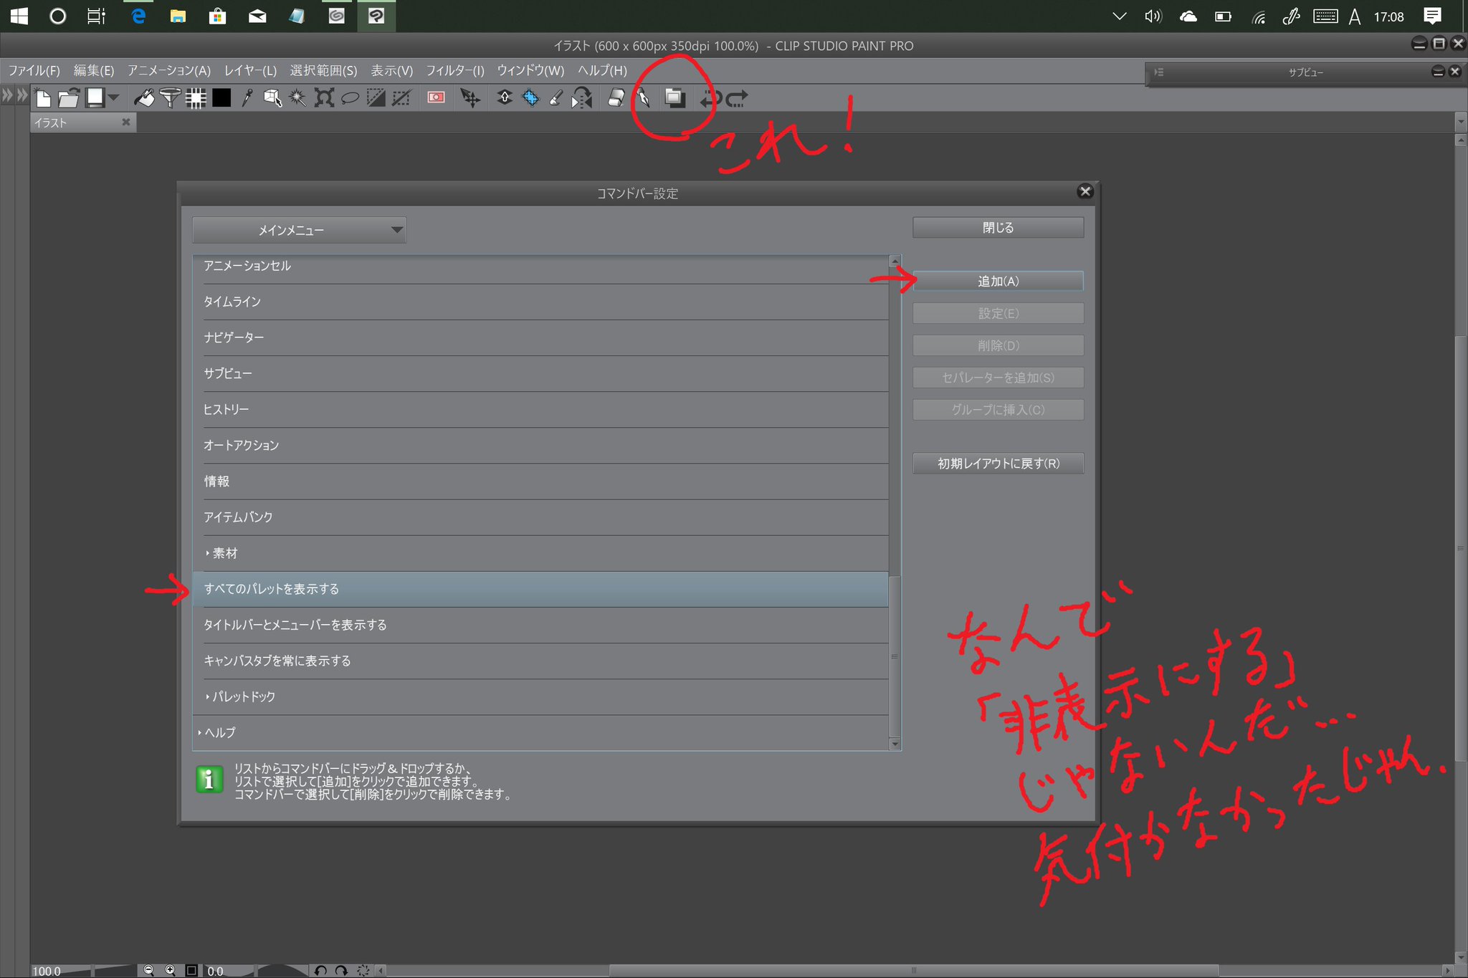Select the sparkle magic wand icon
This screenshot has height=978, width=1468.
click(x=297, y=97)
